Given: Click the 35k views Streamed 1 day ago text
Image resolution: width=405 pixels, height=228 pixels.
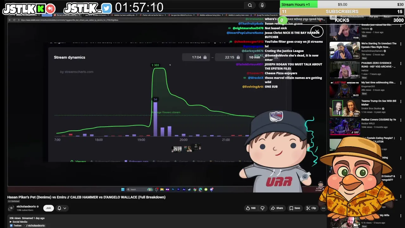Looking at the screenshot, I should coord(27,218).
